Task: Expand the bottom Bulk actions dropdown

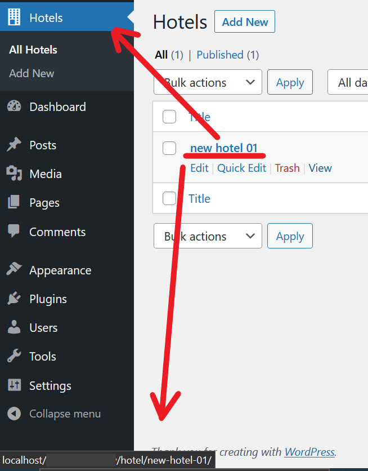Action: (208, 236)
